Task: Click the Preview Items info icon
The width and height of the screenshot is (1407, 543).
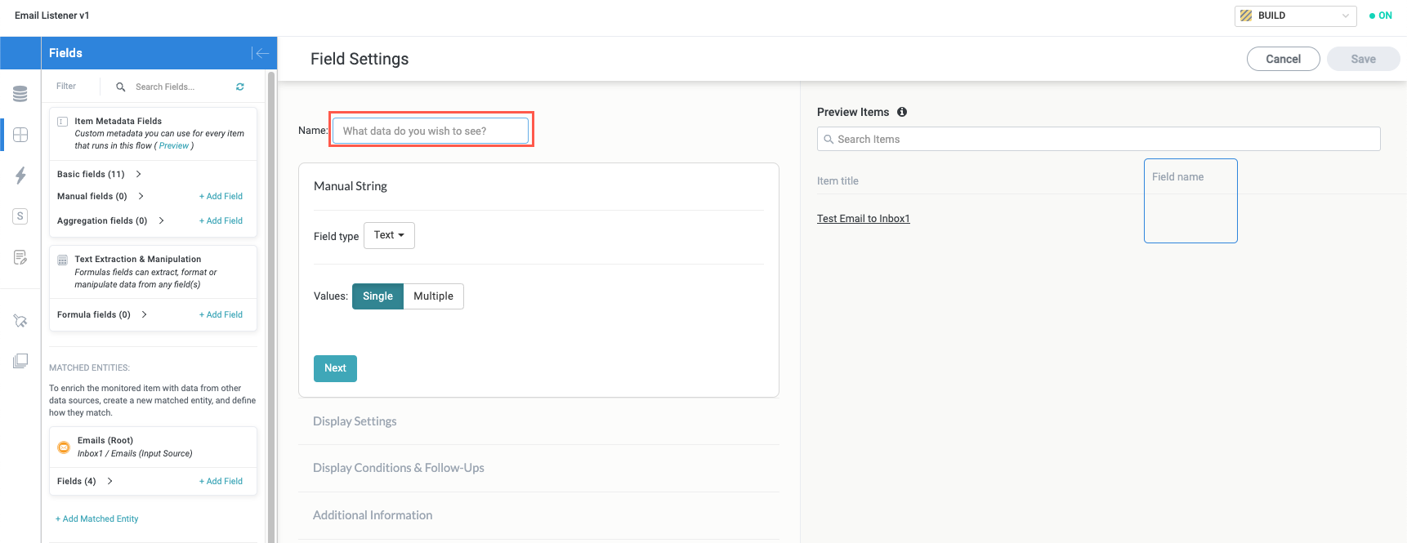Action: [x=902, y=112]
